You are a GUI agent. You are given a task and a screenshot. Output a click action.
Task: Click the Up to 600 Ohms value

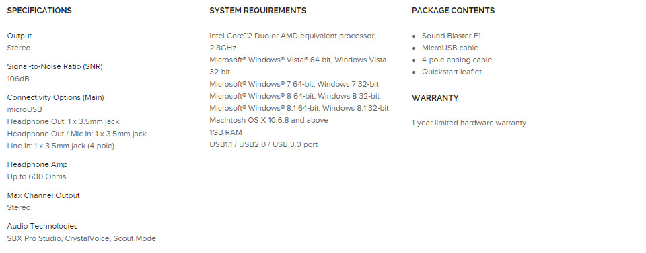pos(36,176)
